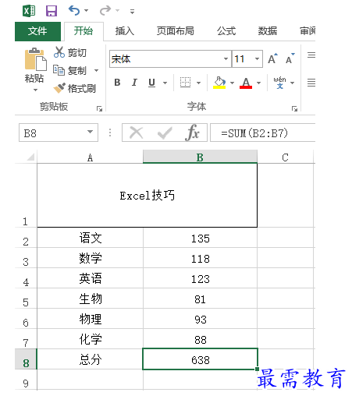Select row 8 header
Screen dimensions: 352x403
pyautogui.click(x=26, y=359)
